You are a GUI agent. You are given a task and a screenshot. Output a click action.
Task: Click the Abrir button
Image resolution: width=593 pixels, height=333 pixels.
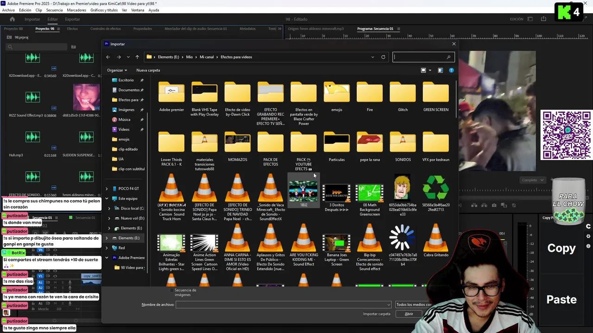pyautogui.click(x=409, y=314)
